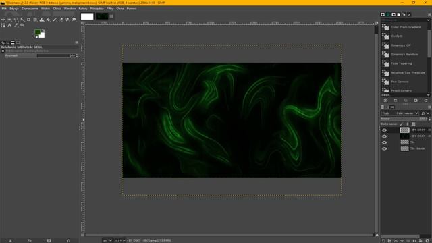Open the foreground green color swatch
Viewport: 432px width, 243px height.
pyautogui.click(x=38, y=32)
